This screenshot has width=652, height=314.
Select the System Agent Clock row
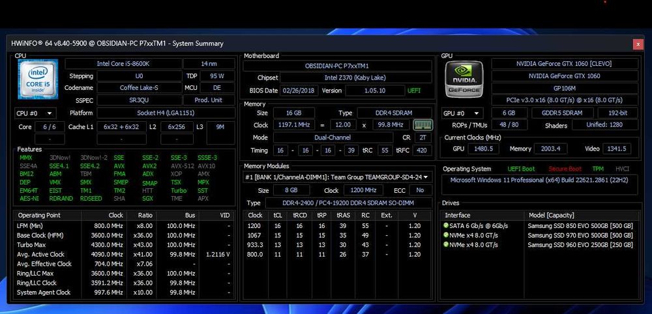[x=124, y=293]
